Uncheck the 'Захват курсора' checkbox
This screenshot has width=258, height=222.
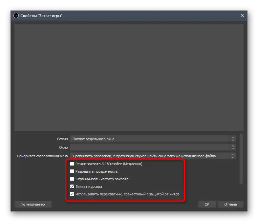point(72,187)
